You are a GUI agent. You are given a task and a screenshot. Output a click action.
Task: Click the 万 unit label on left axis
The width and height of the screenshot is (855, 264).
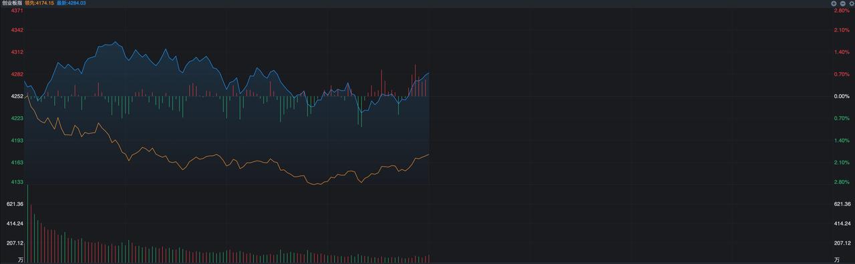[x=21, y=259]
